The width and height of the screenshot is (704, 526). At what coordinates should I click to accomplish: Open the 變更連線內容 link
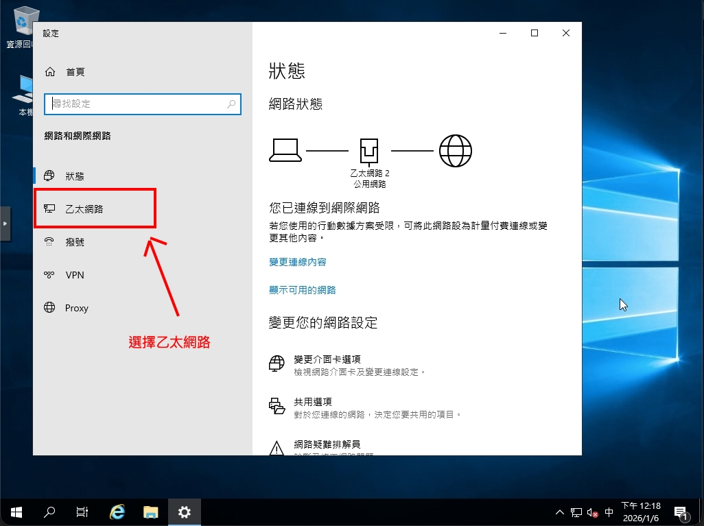pyautogui.click(x=297, y=262)
